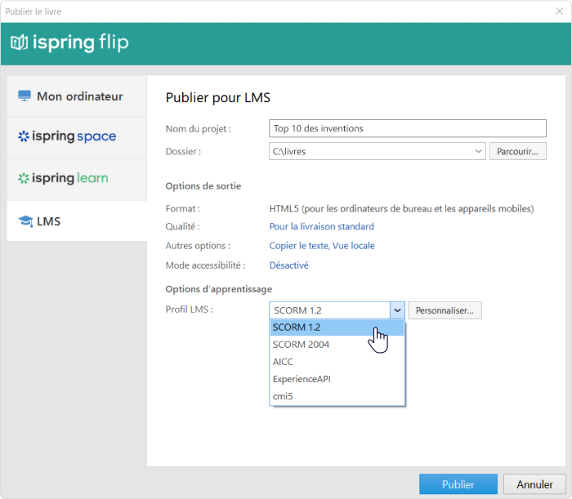Switch to the iSpring Learn tab
This screenshot has width=572, height=499.
(77, 179)
